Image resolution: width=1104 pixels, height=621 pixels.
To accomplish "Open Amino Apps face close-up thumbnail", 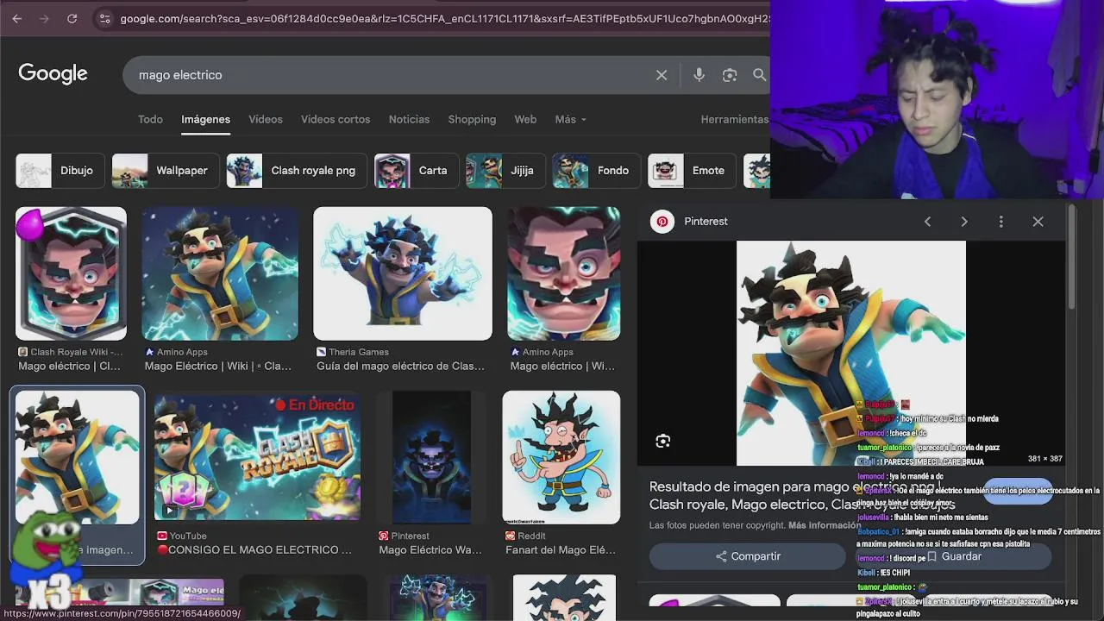I will (x=563, y=273).
